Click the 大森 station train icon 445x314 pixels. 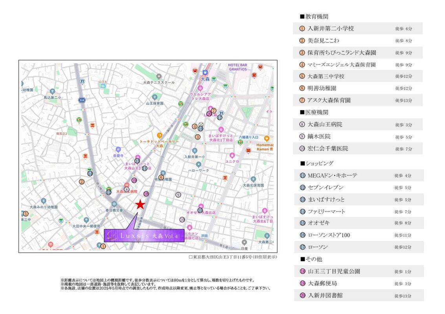click(205, 73)
